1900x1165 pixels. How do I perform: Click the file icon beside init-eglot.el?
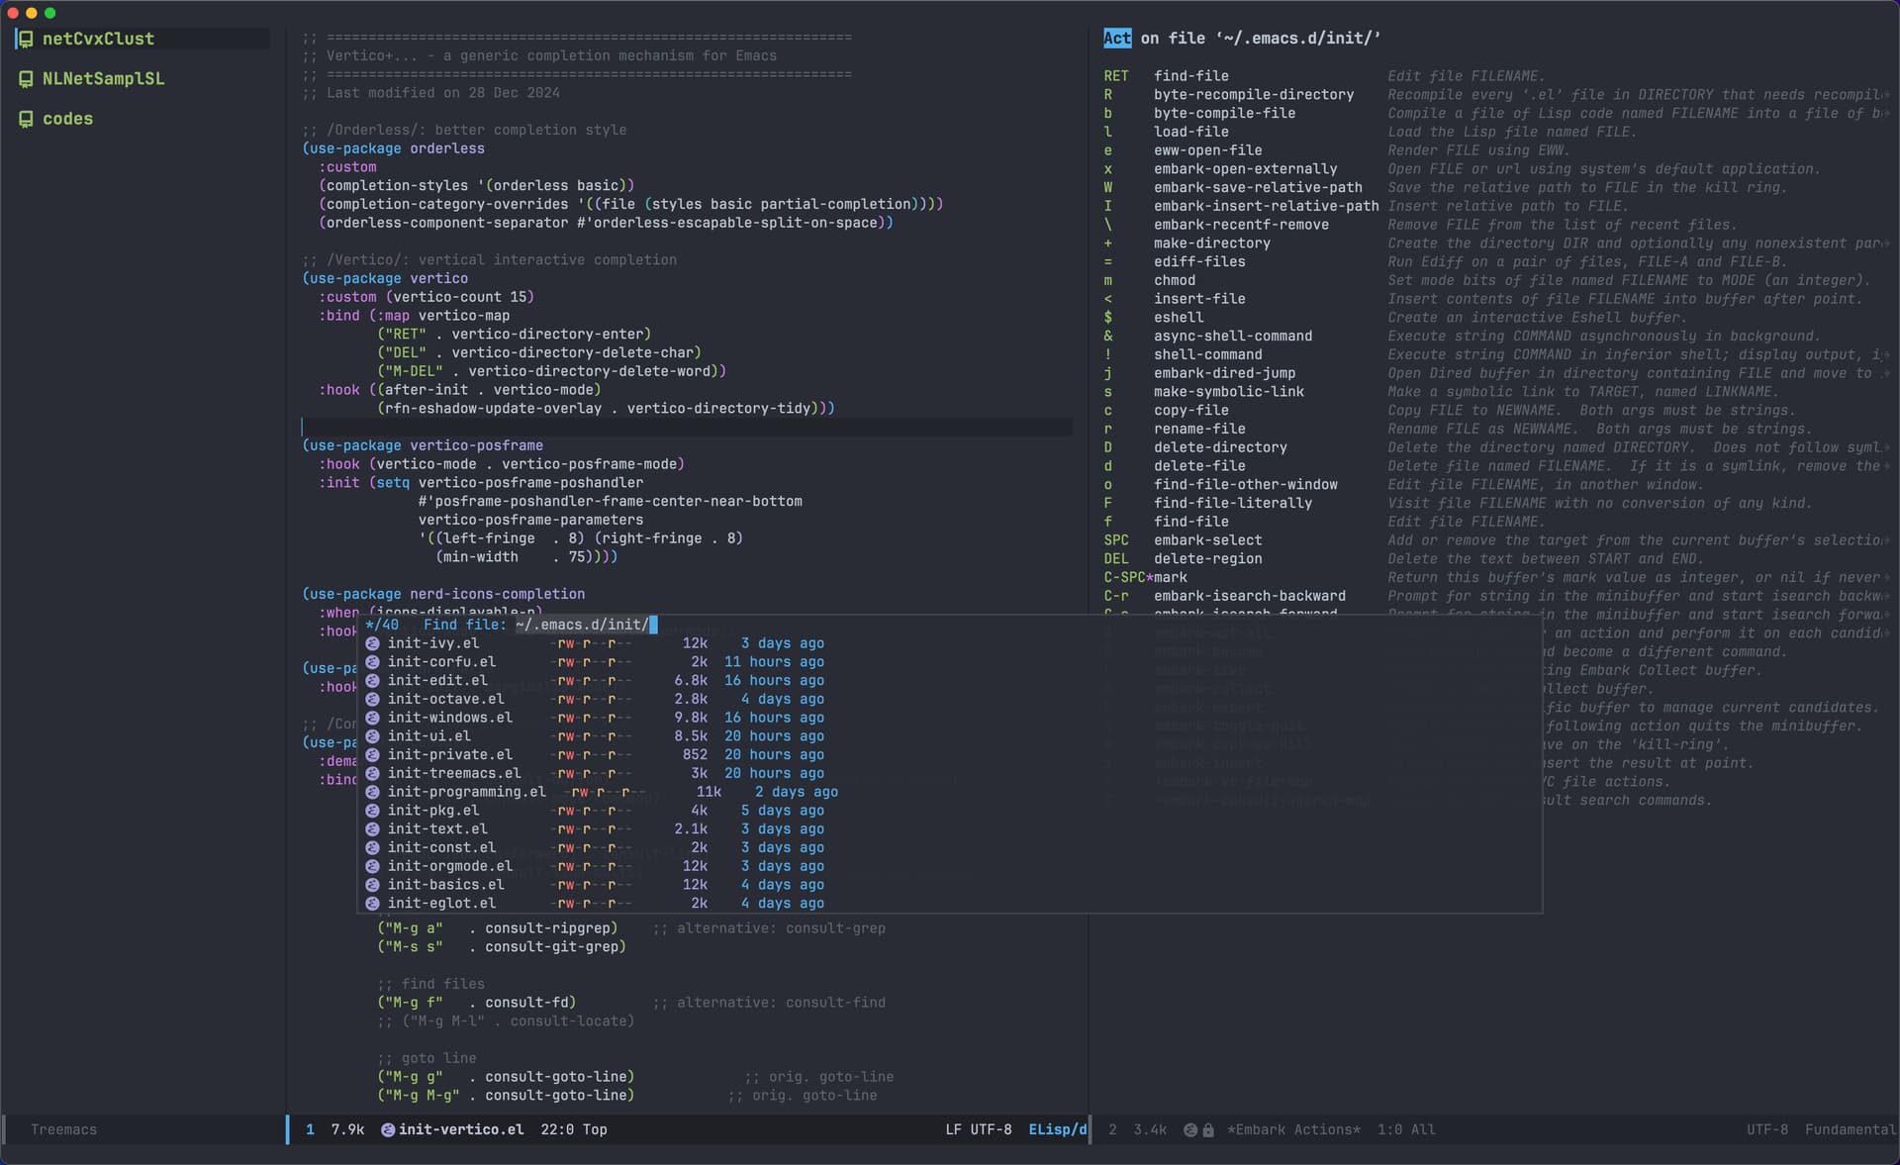point(373,904)
